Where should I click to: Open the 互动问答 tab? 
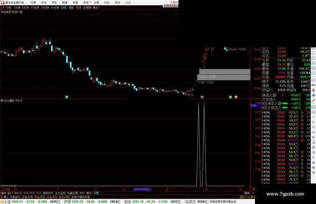(64, 197)
